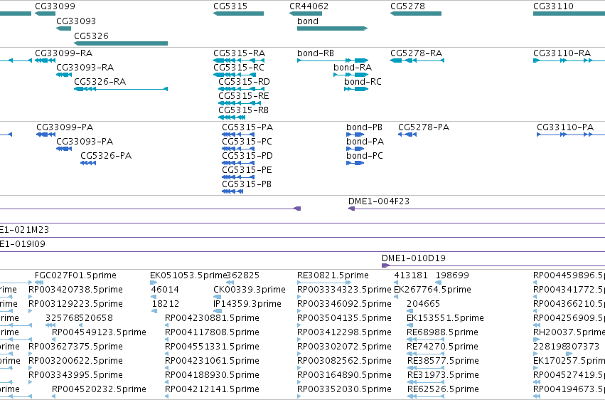Viewport: 605px width, 400px height.
Task: Select the CG5315 gene label
Action: [230, 6]
